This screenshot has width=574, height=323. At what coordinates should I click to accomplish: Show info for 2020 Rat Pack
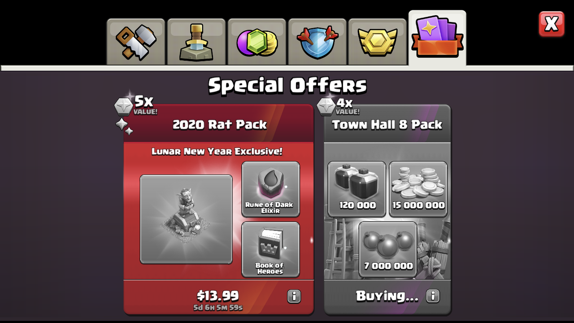tap(294, 296)
